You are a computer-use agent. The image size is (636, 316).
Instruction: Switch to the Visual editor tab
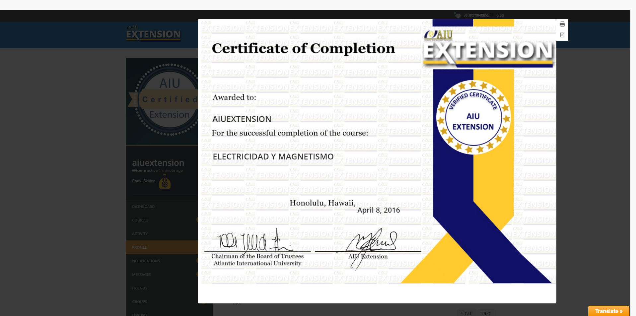click(466, 313)
